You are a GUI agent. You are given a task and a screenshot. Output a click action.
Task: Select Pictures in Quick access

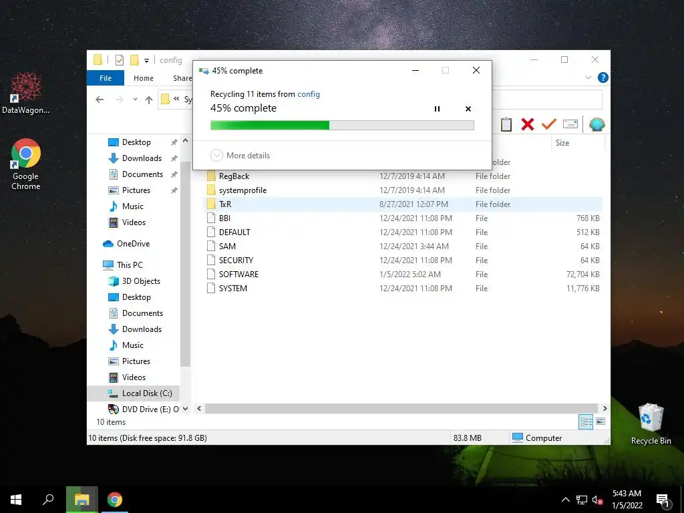pos(136,190)
